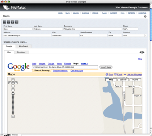Image resolution: width=152 pixels, height=136 pixels.
Task: Click the Google Groups link
Action: [x=51, y=64]
